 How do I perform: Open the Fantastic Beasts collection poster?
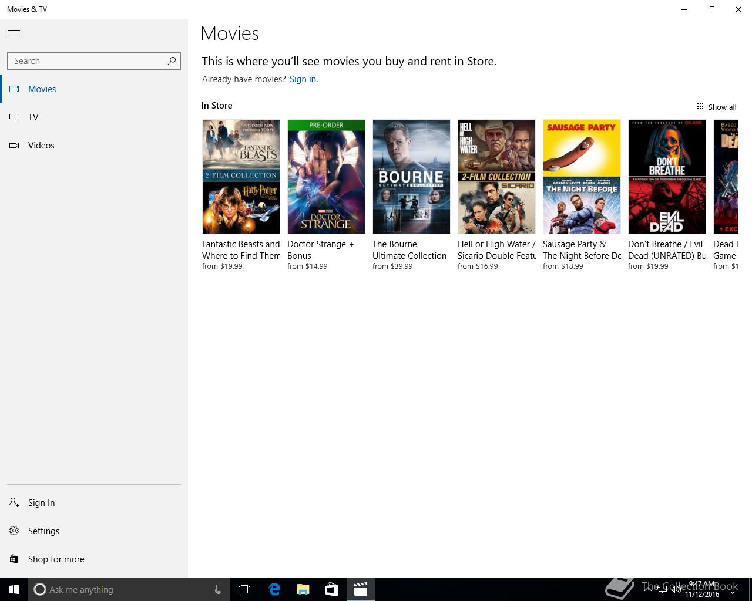[241, 177]
